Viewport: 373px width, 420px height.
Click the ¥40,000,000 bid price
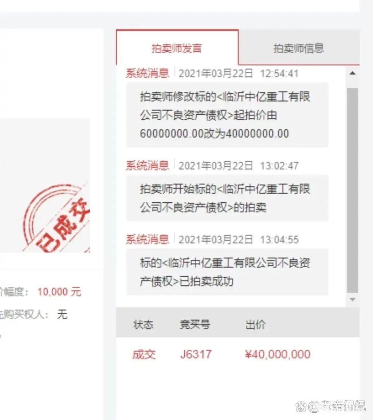pos(278,354)
